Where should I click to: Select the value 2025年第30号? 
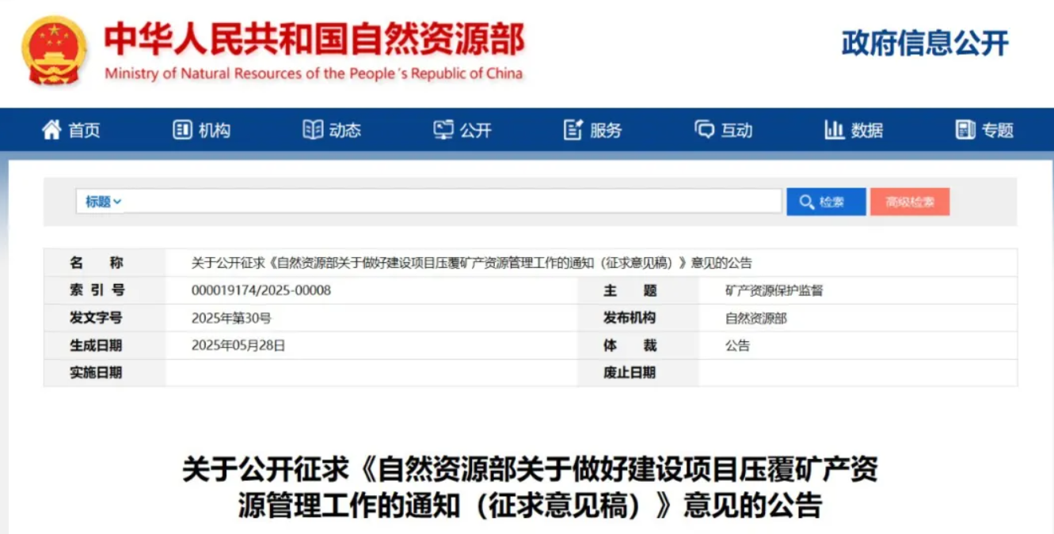tap(231, 318)
